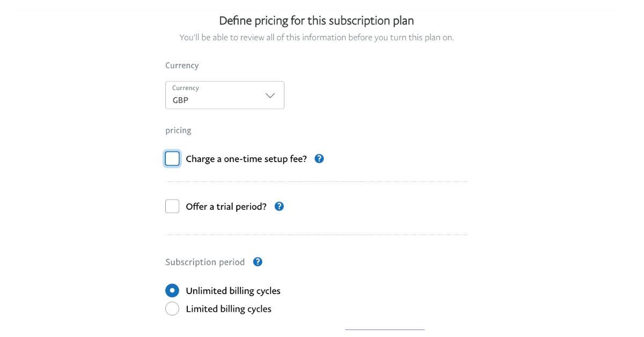
Task: Click the "Charge a one-time setup fee?" label
Action: 246,159
